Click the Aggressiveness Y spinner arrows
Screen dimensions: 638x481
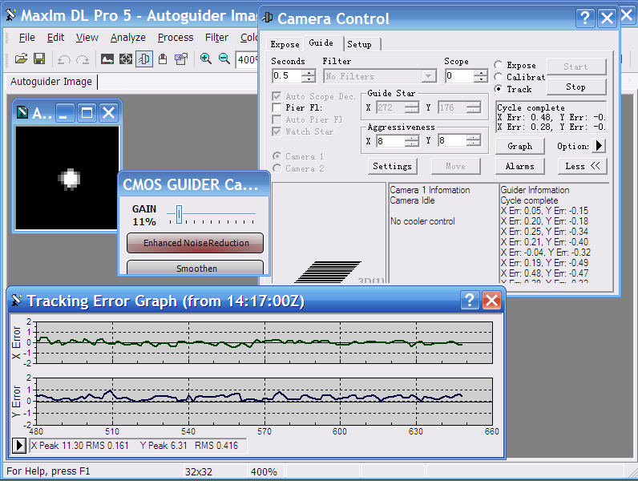click(473, 141)
